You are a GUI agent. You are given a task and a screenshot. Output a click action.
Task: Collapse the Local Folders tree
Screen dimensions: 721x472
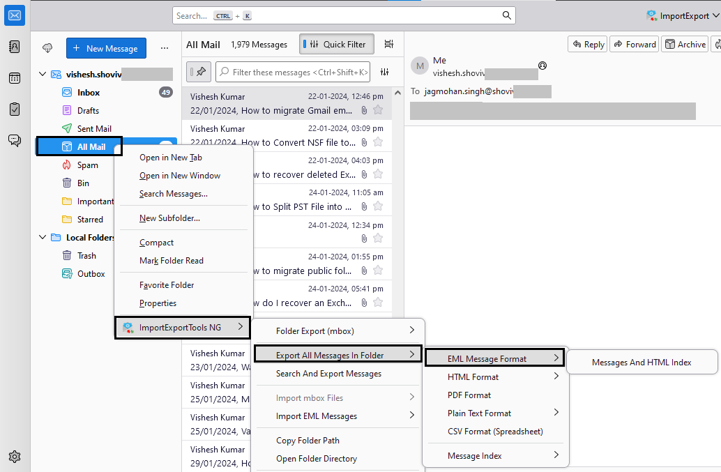43,237
